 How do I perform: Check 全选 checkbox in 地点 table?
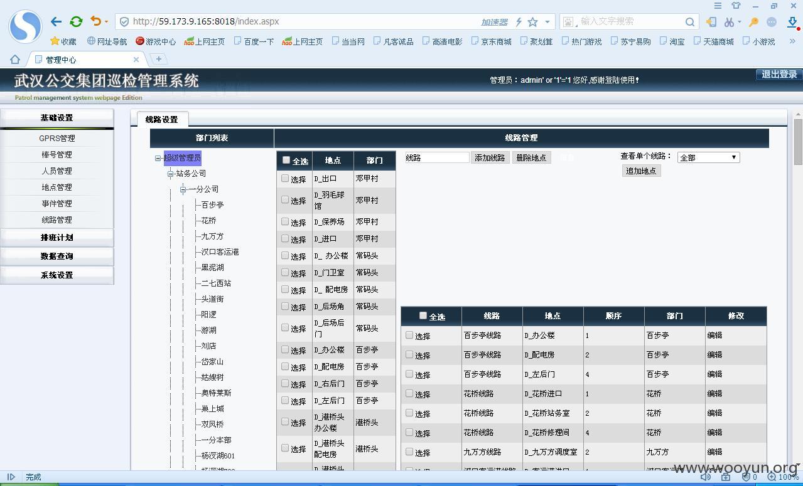point(286,160)
